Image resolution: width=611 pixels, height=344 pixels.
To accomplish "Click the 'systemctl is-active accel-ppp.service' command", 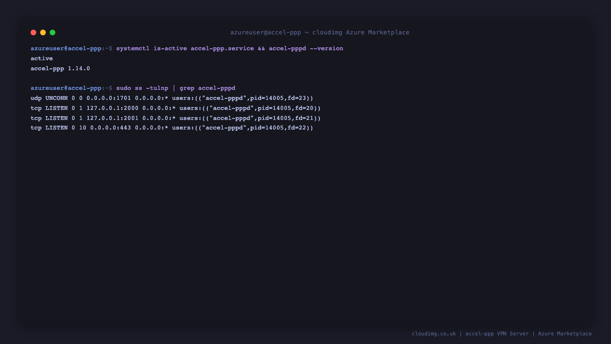I will (185, 49).
